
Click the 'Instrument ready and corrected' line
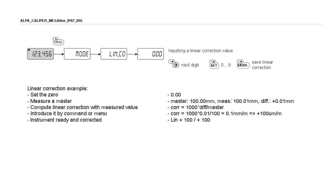pos(64,120)
